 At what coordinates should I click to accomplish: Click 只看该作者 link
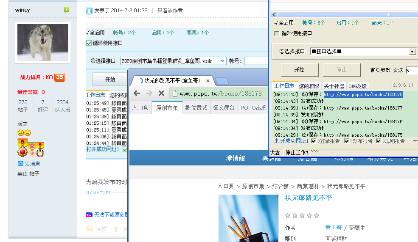[x=170, y=10]
